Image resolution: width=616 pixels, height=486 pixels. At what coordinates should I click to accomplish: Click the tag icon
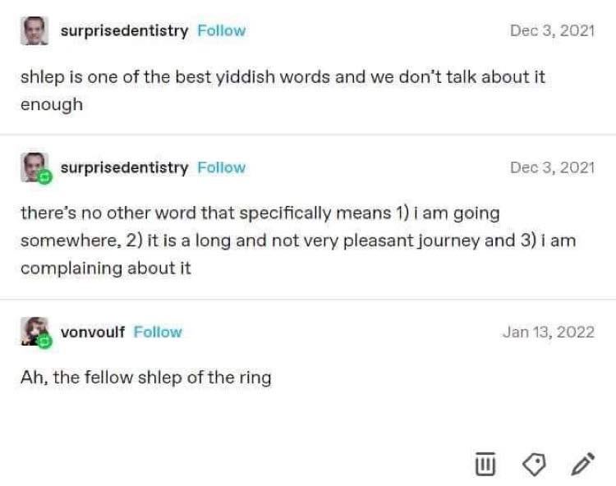coord(534,465)
